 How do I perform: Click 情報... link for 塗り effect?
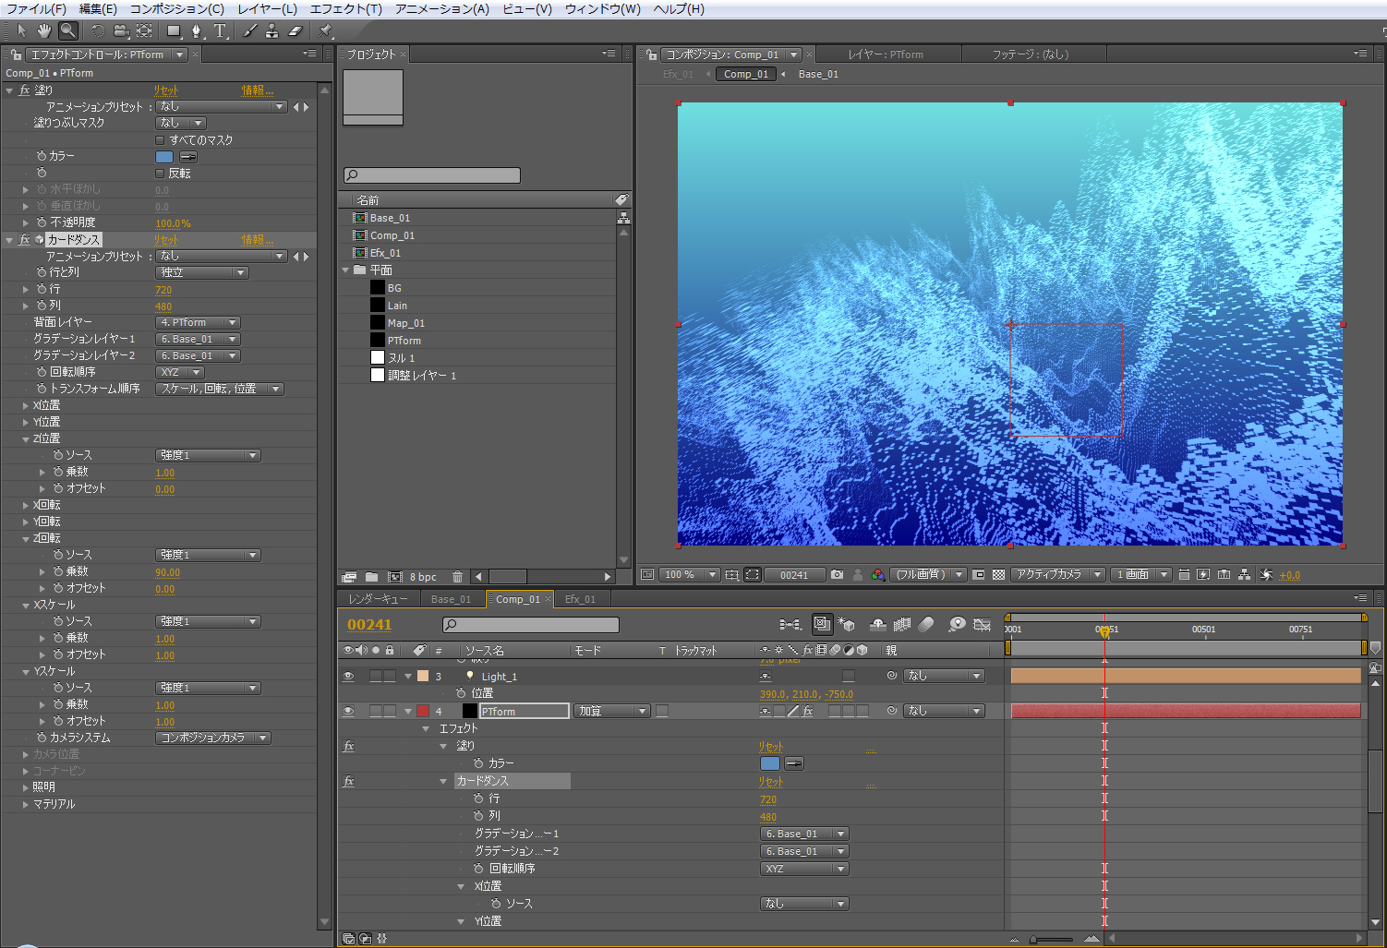click(258, 90)
